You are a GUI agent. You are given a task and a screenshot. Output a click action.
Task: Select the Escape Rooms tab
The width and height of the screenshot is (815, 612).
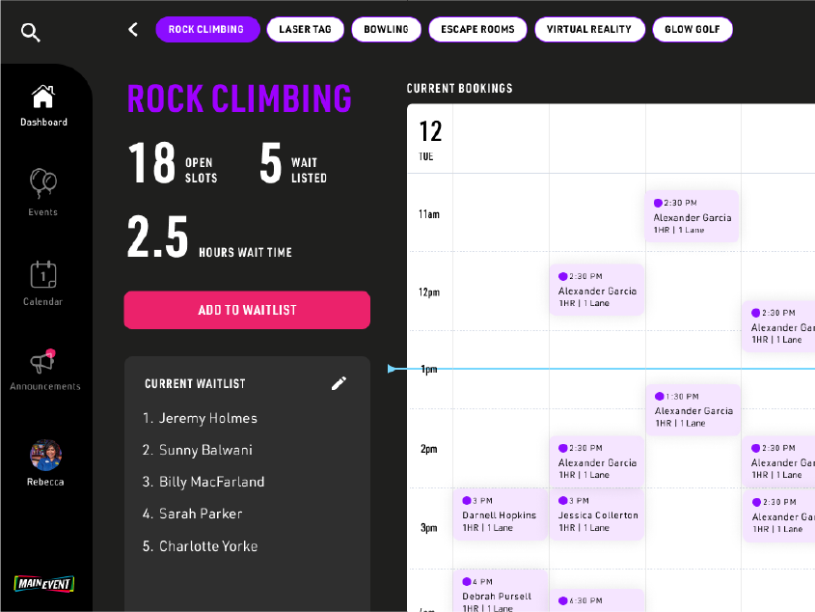[477, 30]
